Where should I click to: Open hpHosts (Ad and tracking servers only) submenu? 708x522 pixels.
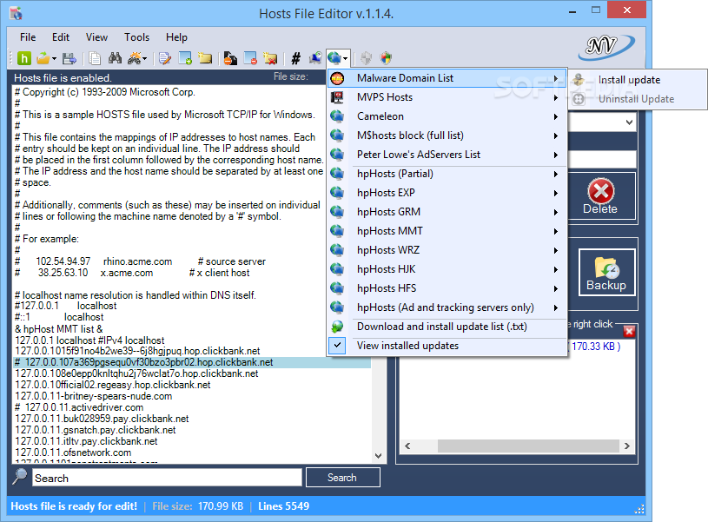click(x=447, y=307)
